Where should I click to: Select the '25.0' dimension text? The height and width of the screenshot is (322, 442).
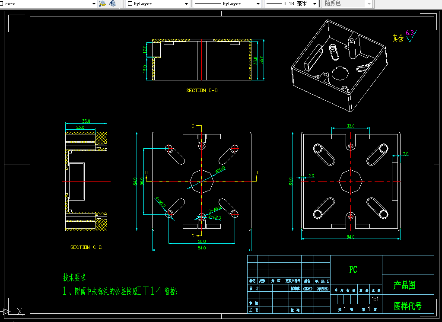pos(80,128)
